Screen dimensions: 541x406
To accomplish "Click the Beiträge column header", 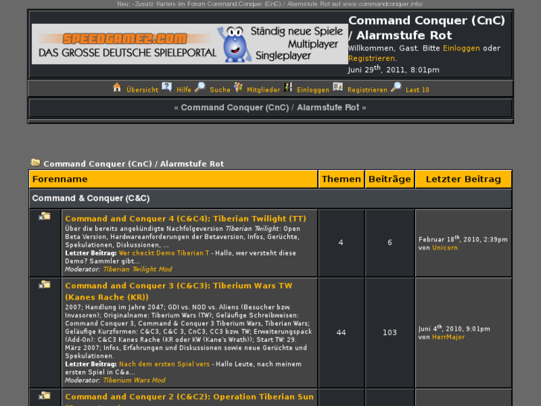I will coord(389,179).
